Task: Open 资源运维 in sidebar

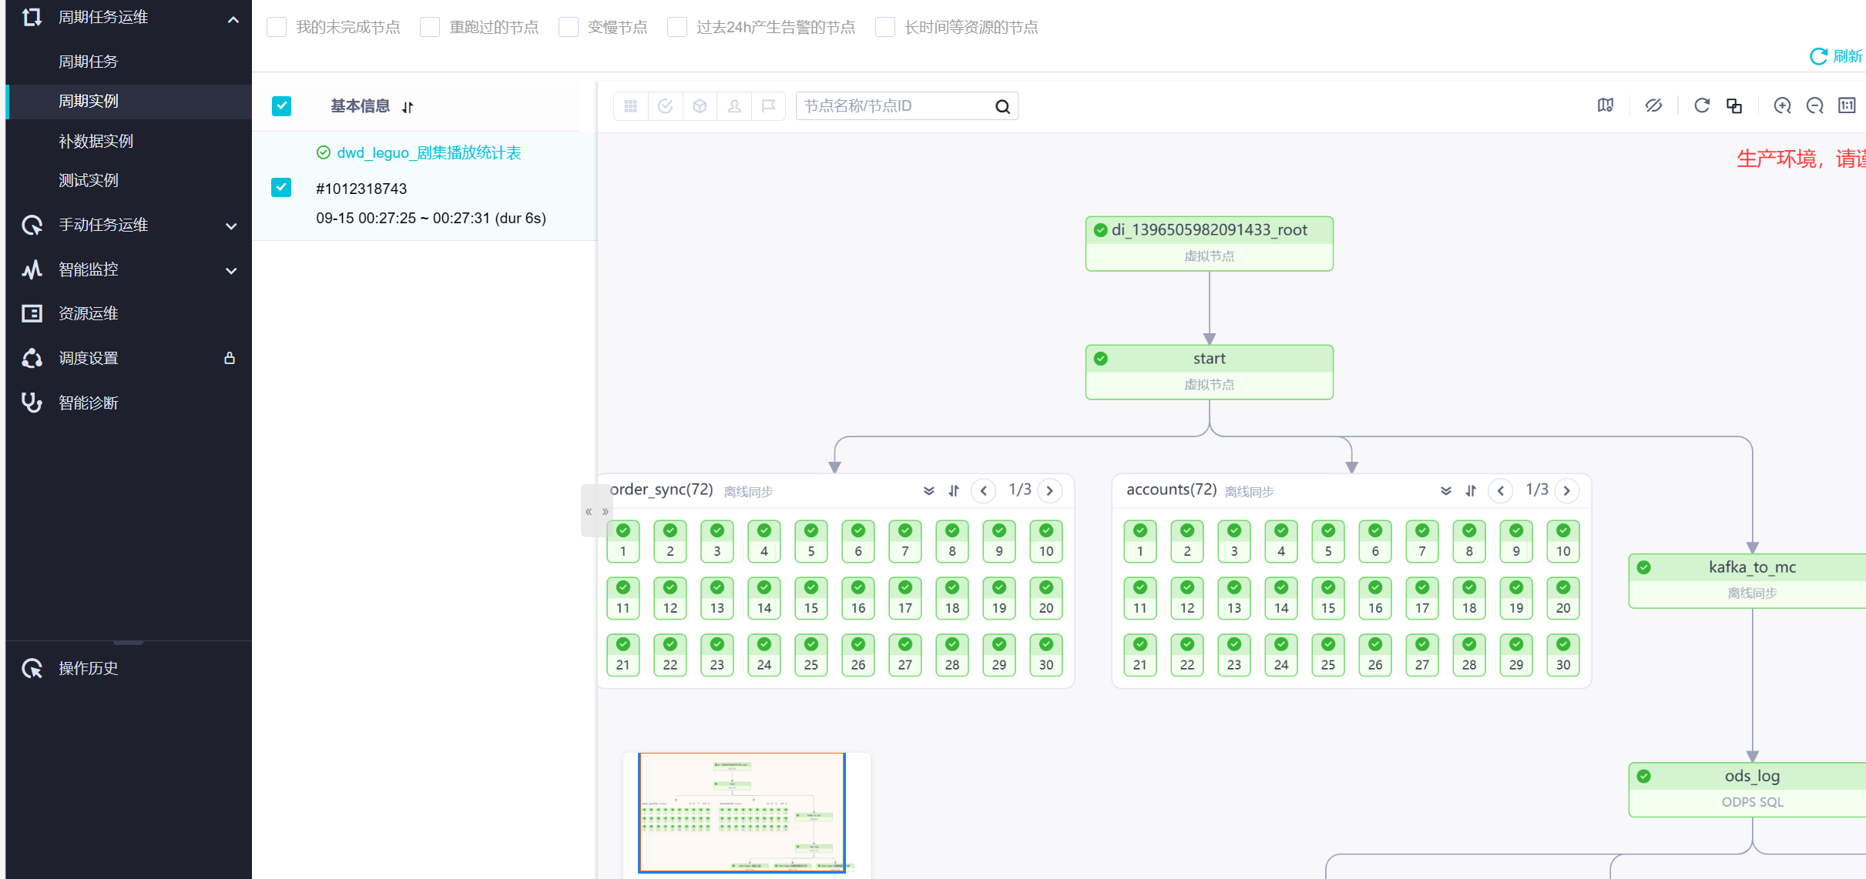Action: point(89,313)
